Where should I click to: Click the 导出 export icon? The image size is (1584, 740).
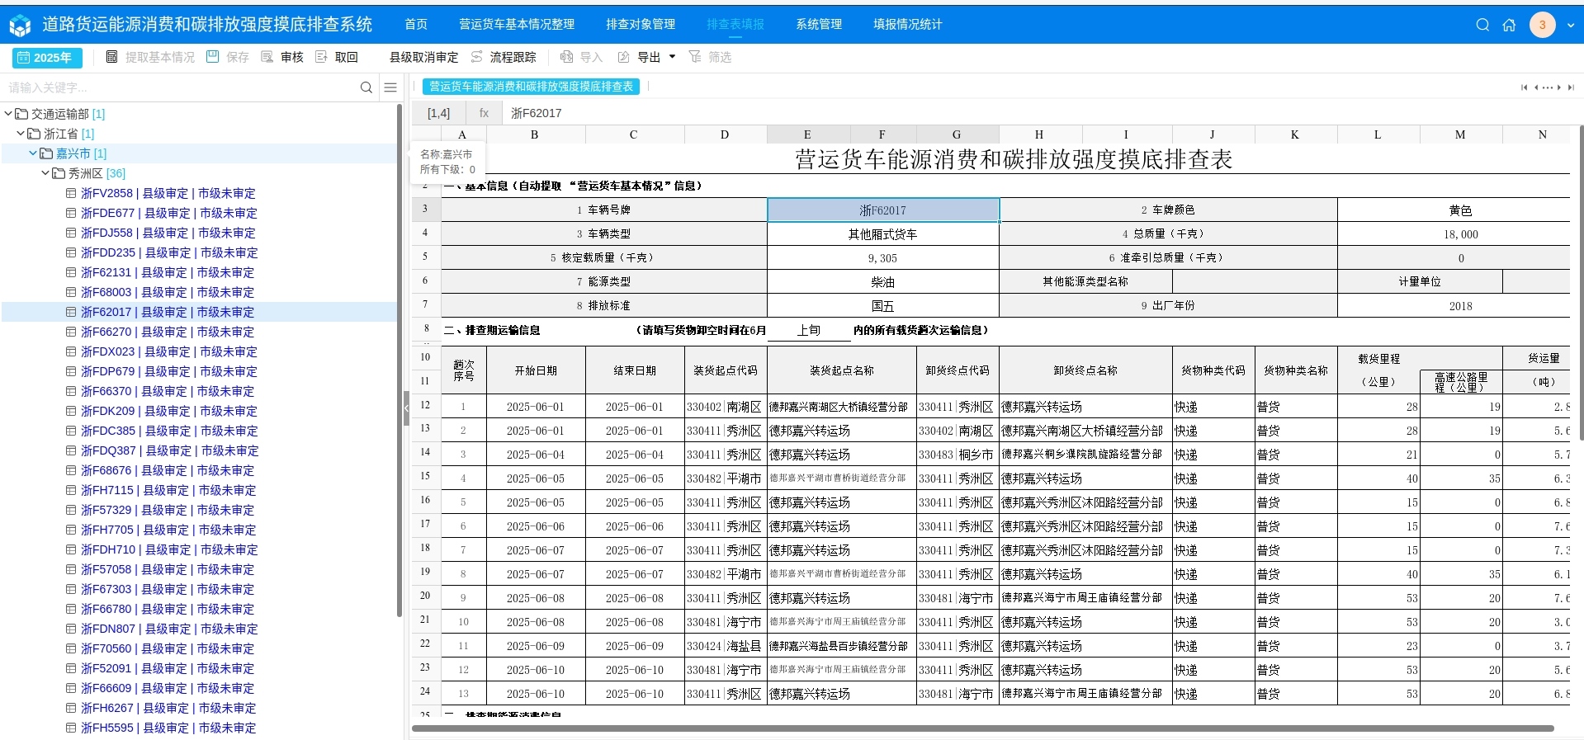(623, 57)
